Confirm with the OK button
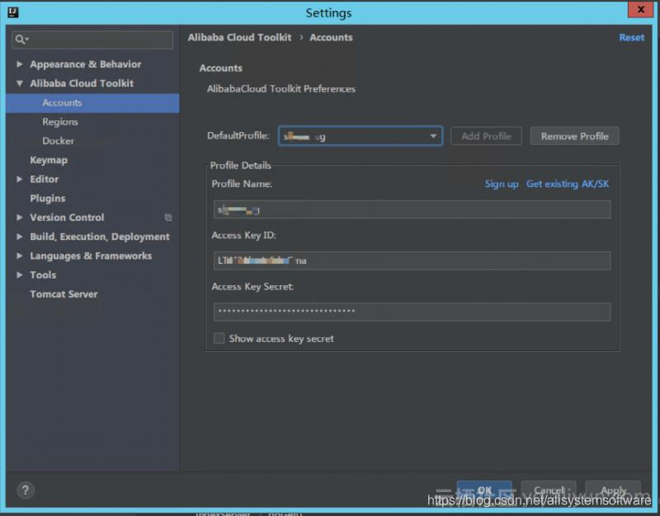660x516 pixels. [x=484, y=490]
